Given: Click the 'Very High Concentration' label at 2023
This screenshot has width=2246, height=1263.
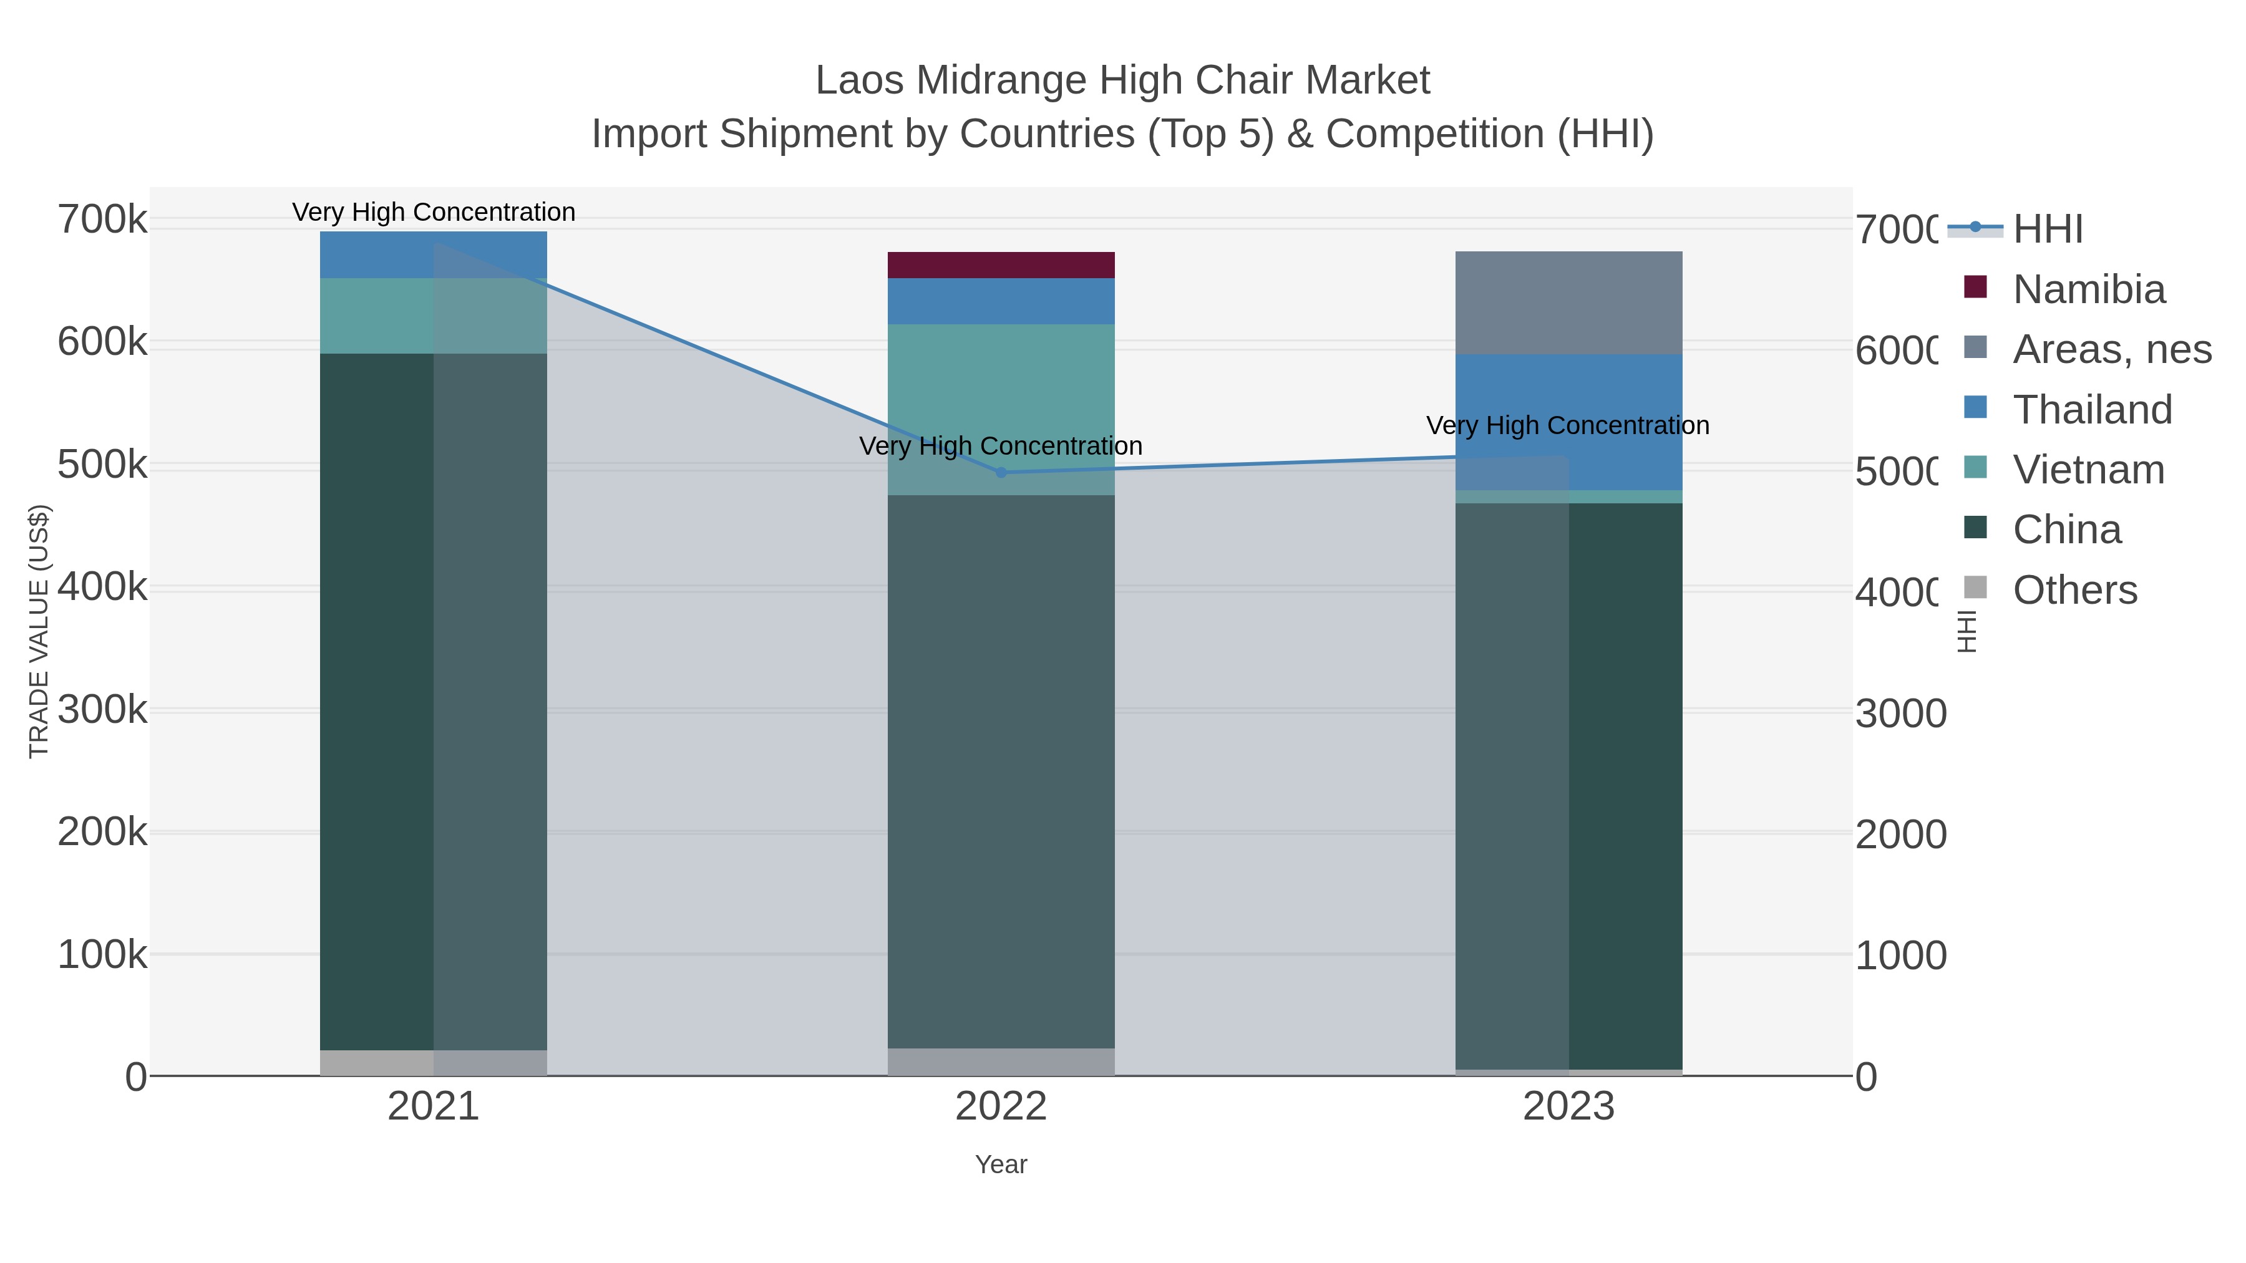Looking at the screenshot, I should click(1568, 425).
